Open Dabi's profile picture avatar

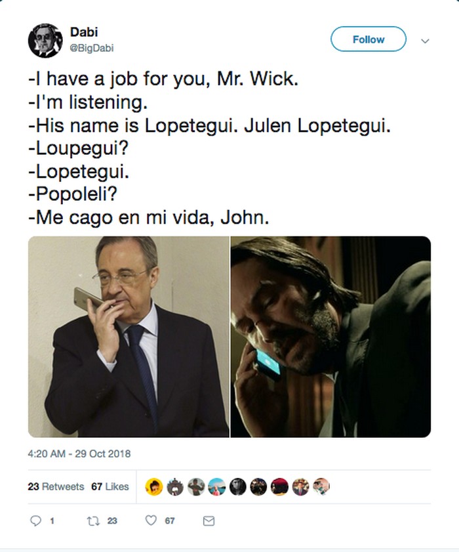[45, 40]
